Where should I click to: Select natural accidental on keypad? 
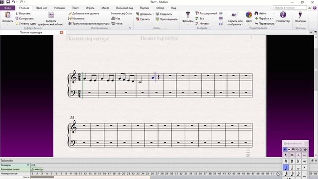286,161
